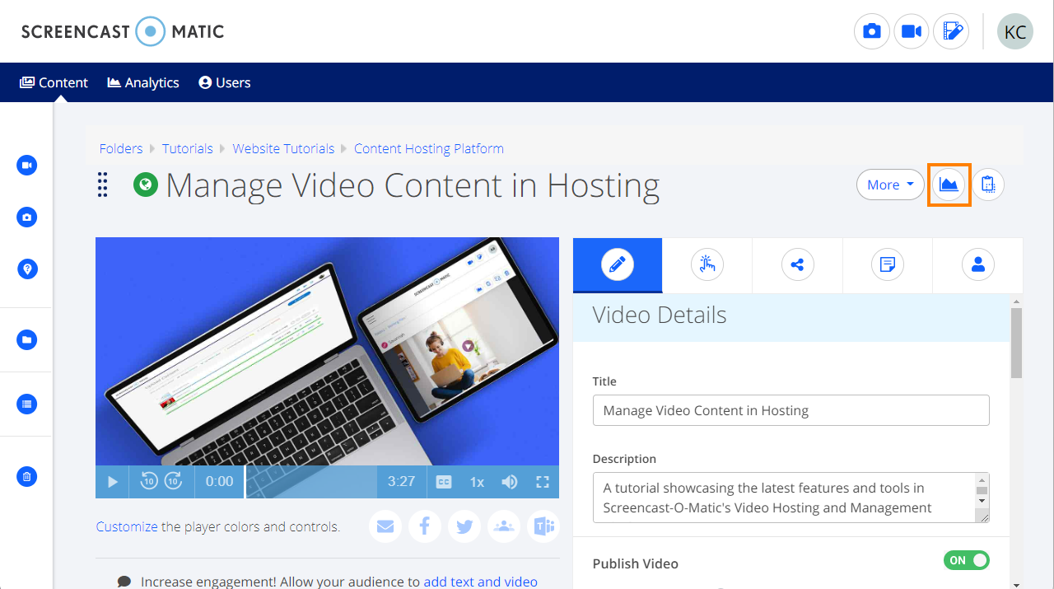This screenshot has width=1054, height=589.
Task: Open the Content tab
Action: point(54,82)
